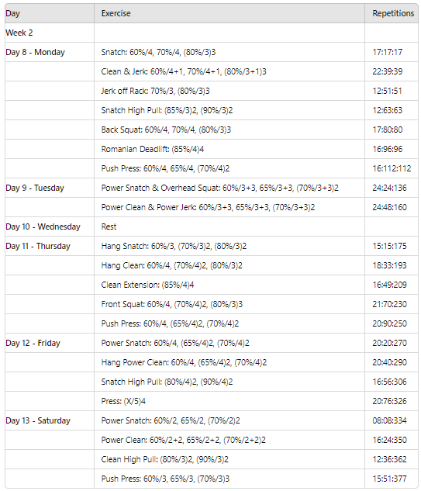Click the Romanian Deadlift exercise cell
This screenshot has width=421, height=491.
click(229, 149)
